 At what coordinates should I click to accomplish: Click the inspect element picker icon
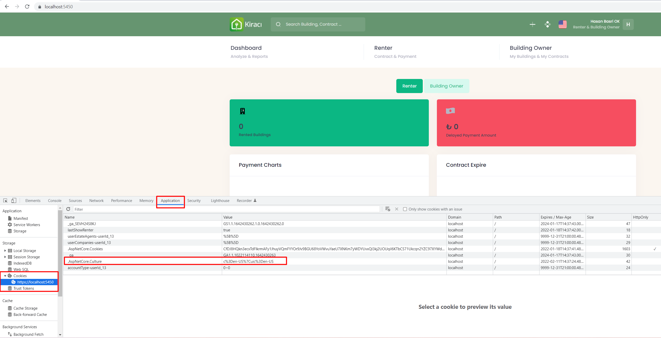[5, 200]
